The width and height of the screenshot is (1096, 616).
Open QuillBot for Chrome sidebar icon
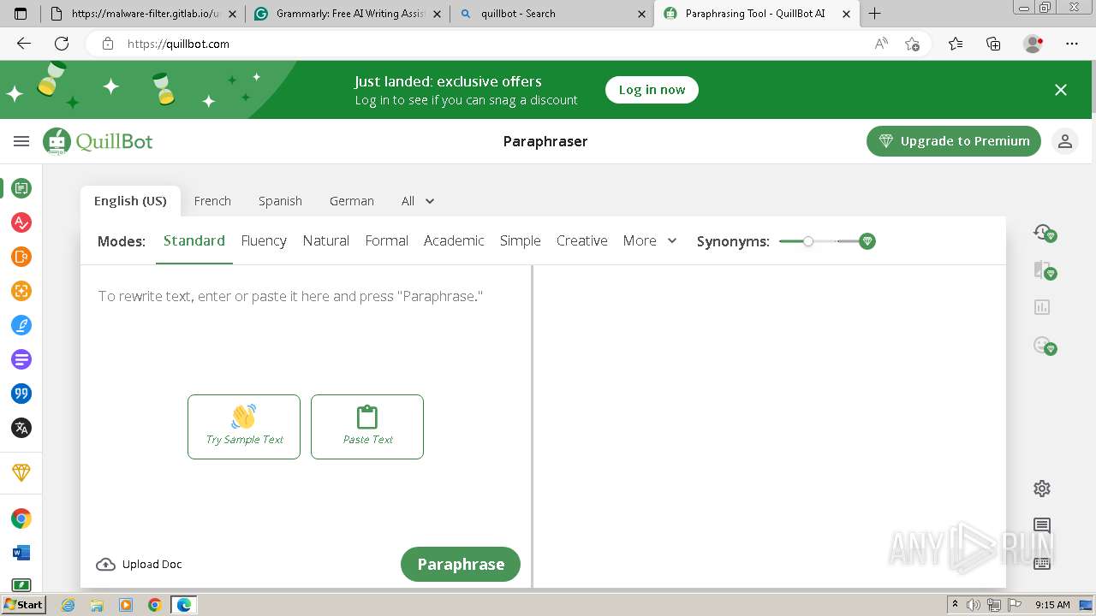[x=21, y=518]
